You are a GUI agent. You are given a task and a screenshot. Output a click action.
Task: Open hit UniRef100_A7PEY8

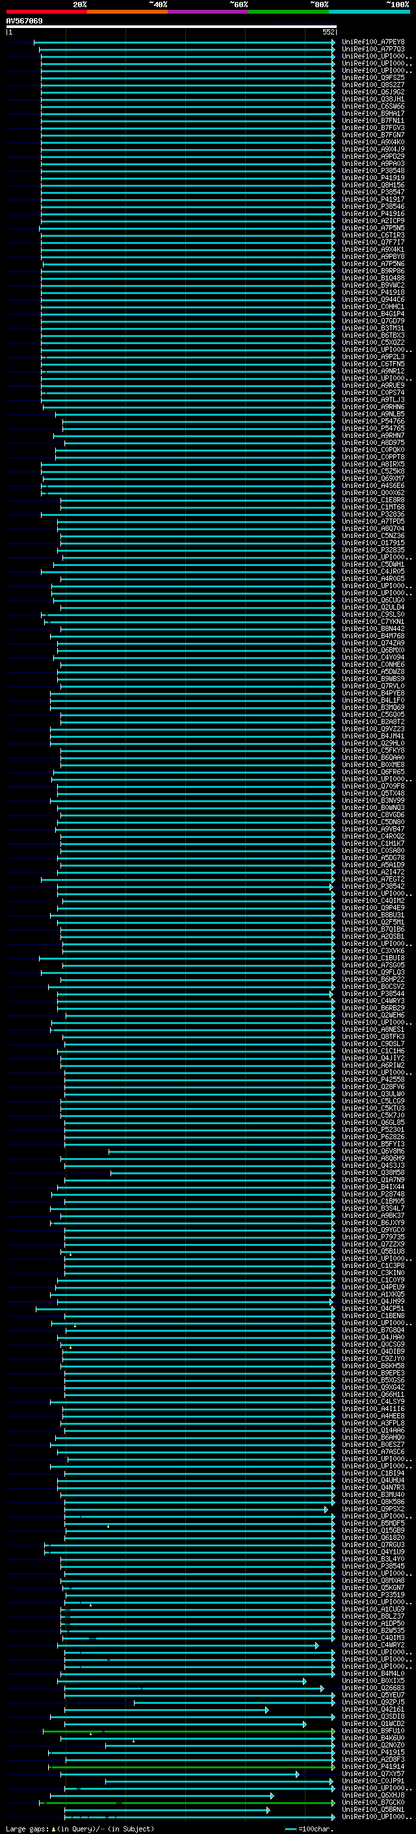tap(373, 42)
